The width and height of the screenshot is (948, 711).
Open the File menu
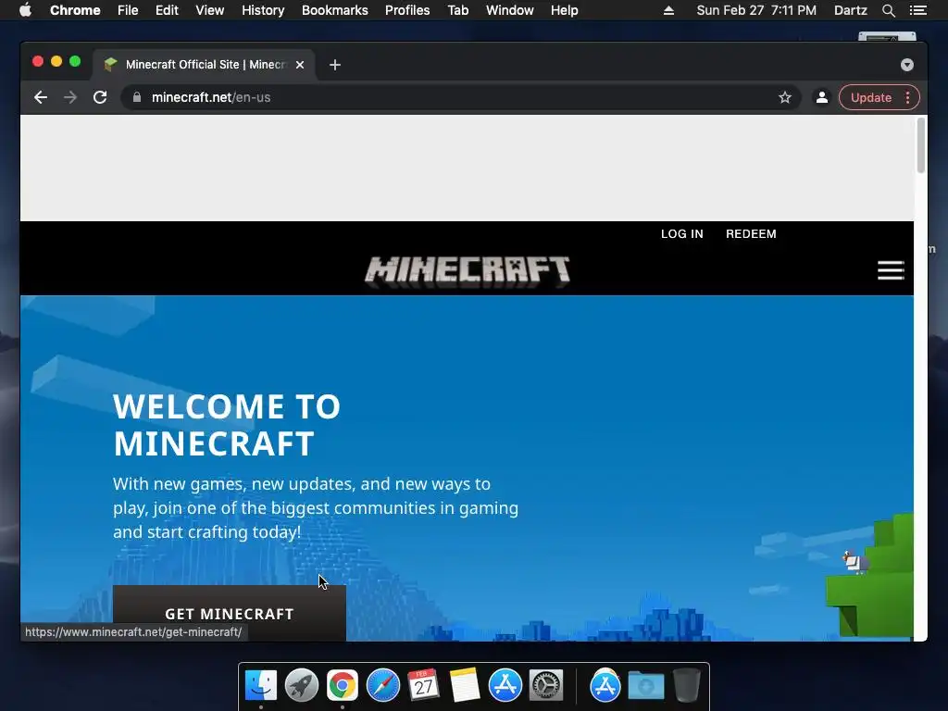(x=128, y=10)
